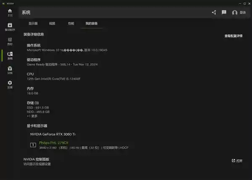Click the 系统 page title
252x180 pixels.
pyautogui.click(x=26, y=12)
